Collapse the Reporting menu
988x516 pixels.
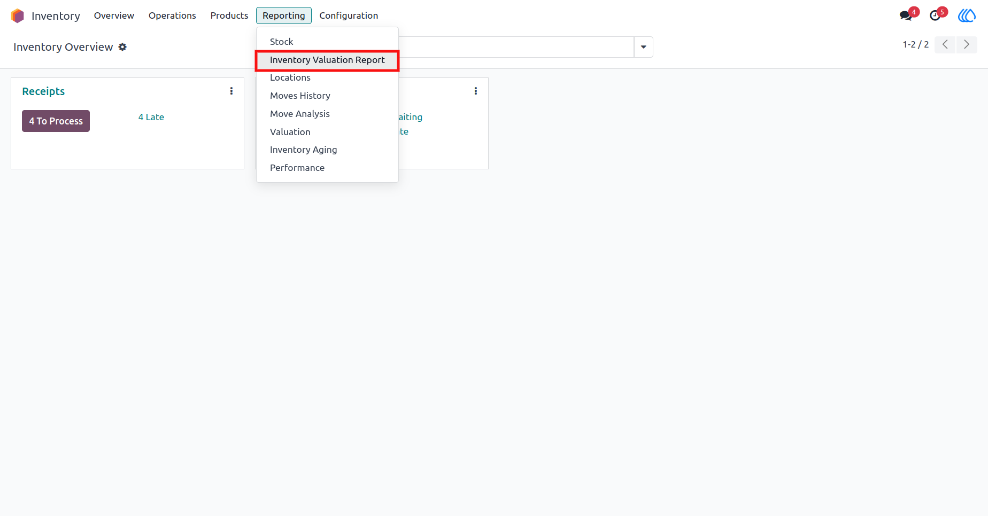point(284,15)
